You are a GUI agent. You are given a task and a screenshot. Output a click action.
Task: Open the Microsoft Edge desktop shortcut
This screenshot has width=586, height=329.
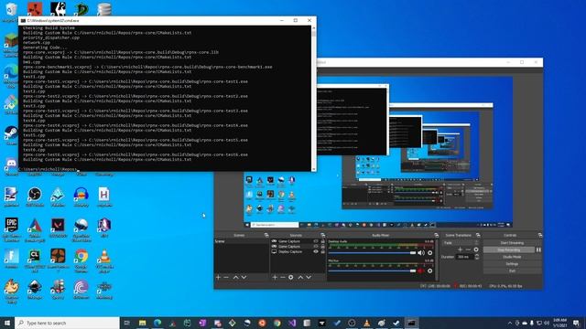(x=11, y=75)
